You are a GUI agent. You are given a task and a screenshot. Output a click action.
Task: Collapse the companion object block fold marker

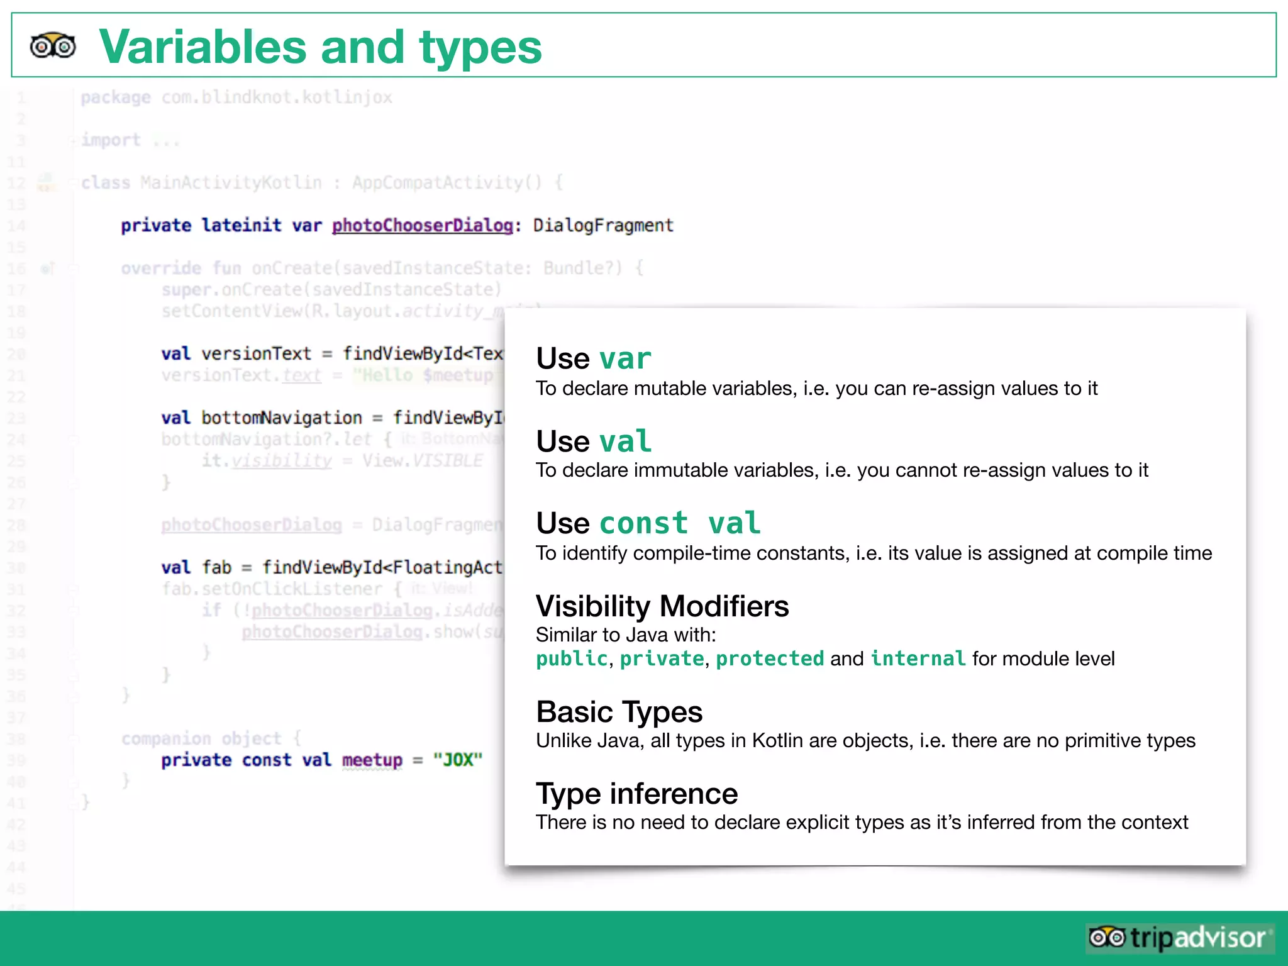point(73,739)
